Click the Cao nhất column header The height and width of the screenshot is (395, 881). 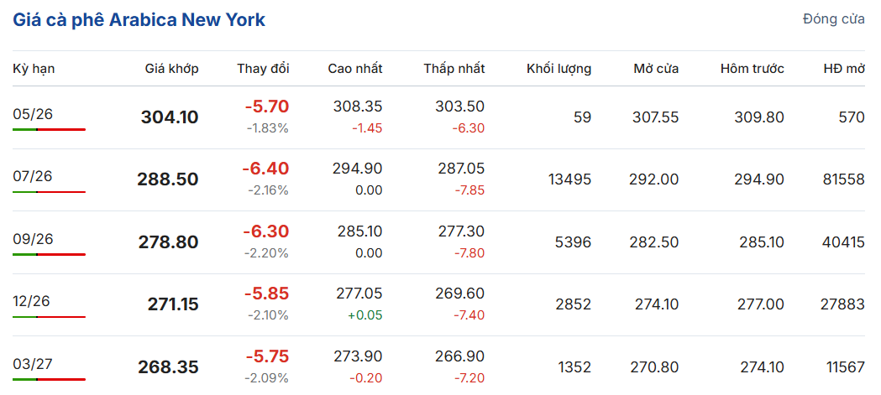point(354,69)
